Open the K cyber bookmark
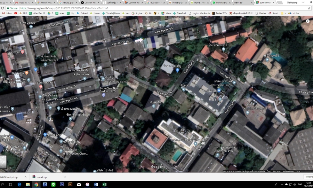Viewport: 313px width, 188px height. pos(137,13)
